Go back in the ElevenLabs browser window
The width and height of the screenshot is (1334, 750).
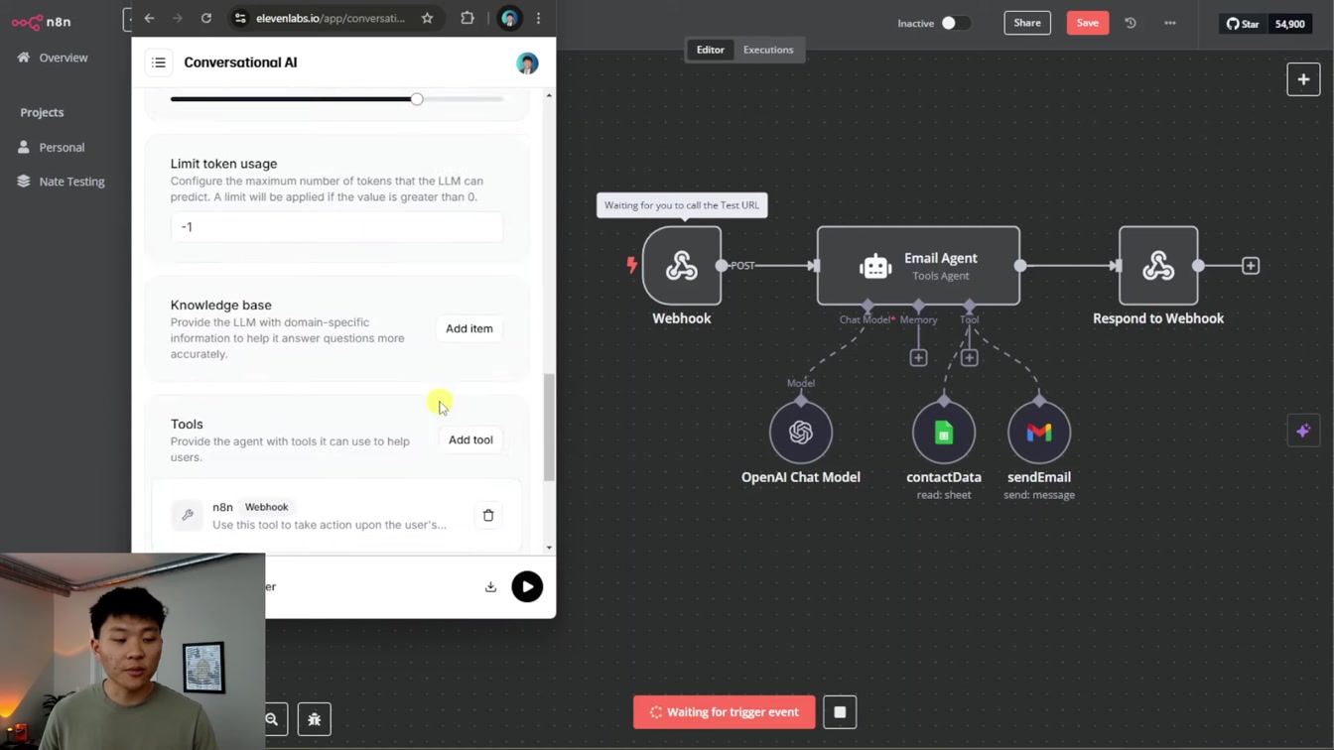(149, 18)
